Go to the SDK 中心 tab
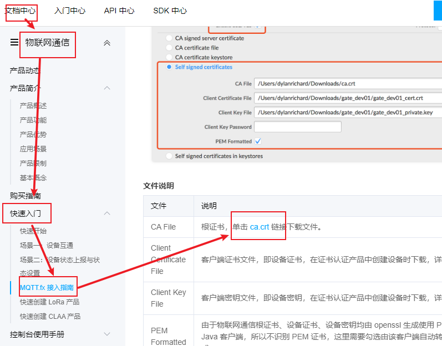This screenshot has height=346, width=442. (x=170, y=11)
